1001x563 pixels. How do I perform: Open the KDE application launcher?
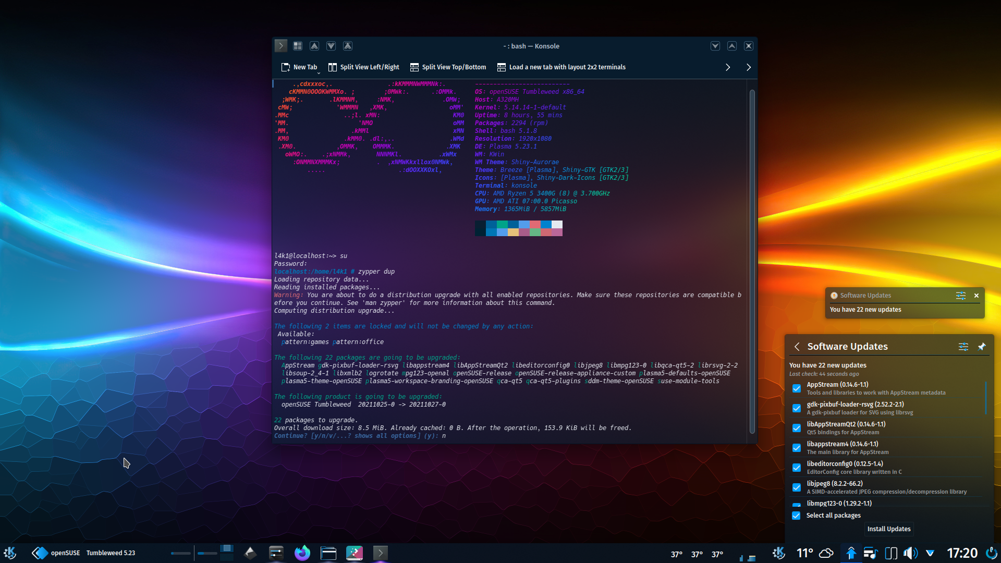pos(10,553)
